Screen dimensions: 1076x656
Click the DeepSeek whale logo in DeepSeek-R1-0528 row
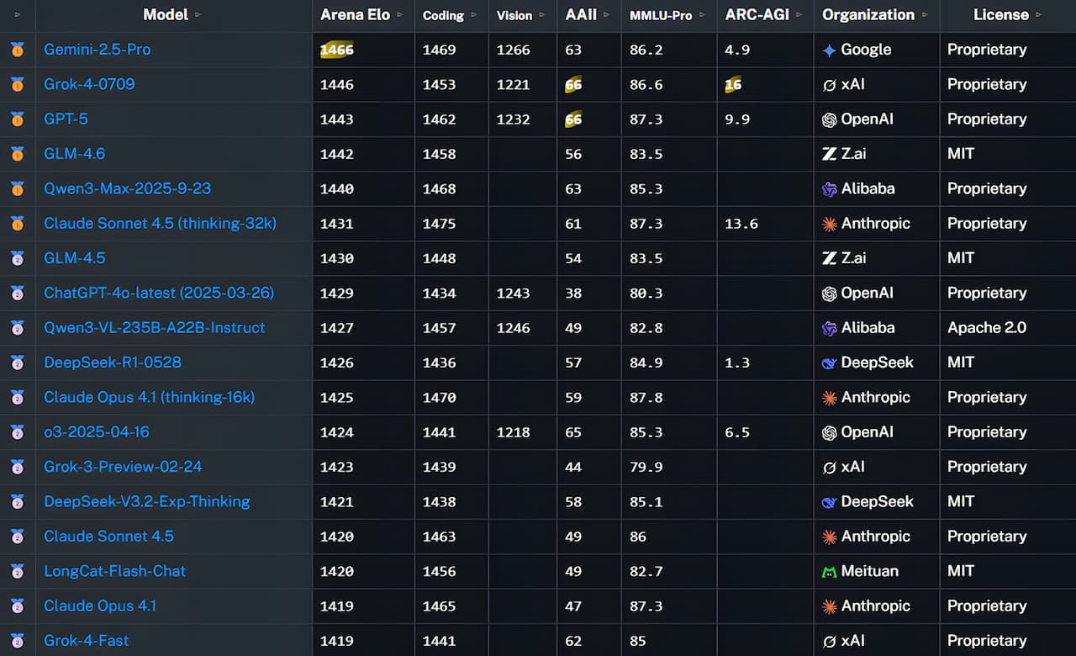pyautogui.click(x=830, y=363)
